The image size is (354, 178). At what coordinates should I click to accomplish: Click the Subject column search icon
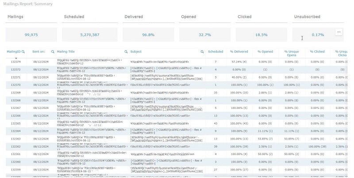tap(202, 52)
